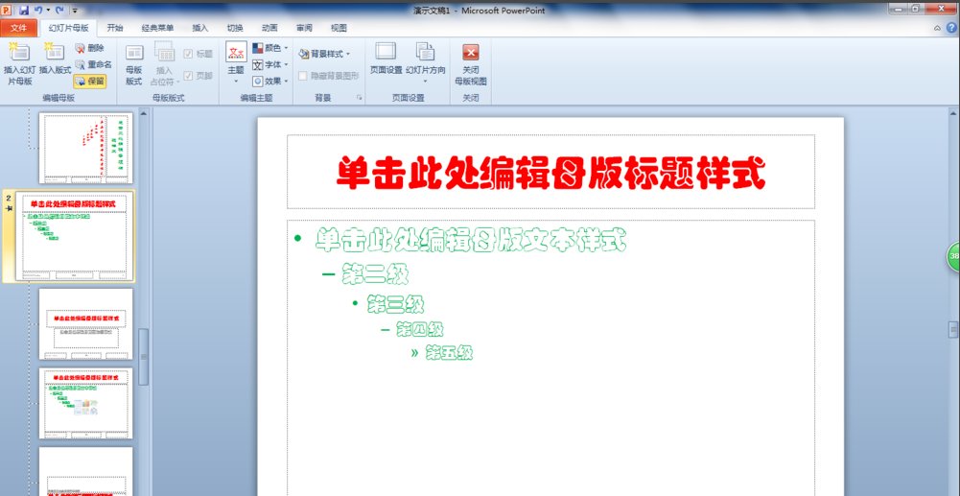Select the layout thumbnail with content icons

(85, 403)
